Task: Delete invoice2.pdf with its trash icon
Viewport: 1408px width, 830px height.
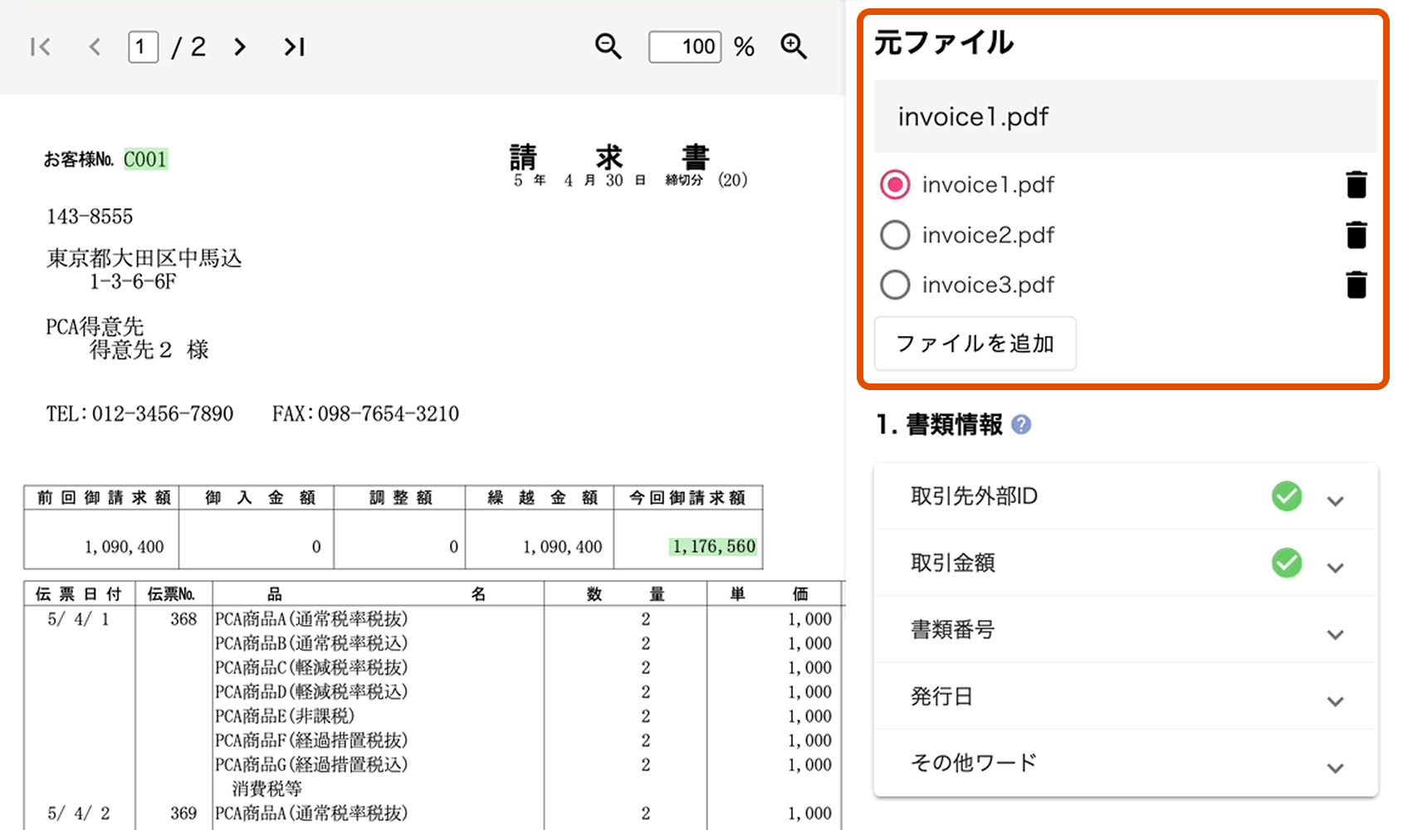Action: click(1356, 235)
